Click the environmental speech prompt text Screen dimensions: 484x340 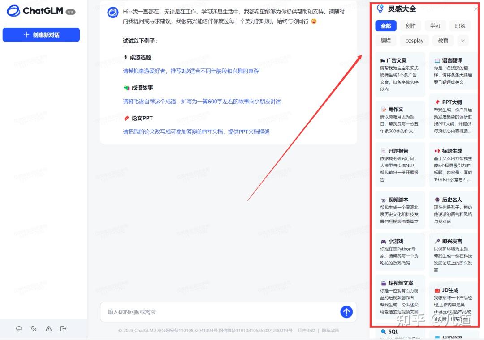click(453, 259)
